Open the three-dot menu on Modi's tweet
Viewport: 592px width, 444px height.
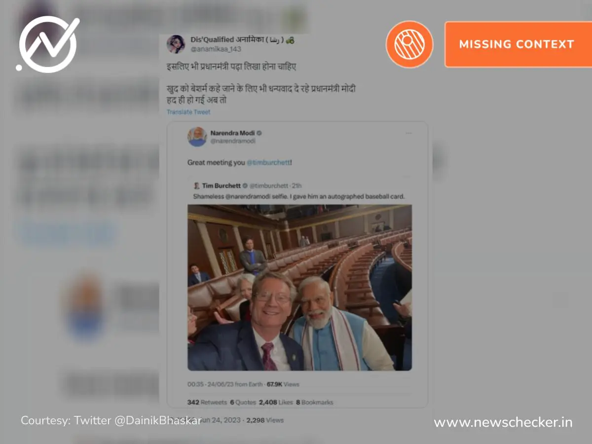408,133
